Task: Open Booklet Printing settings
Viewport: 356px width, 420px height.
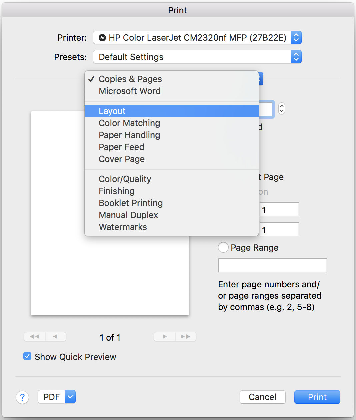Action: (131, 203)
